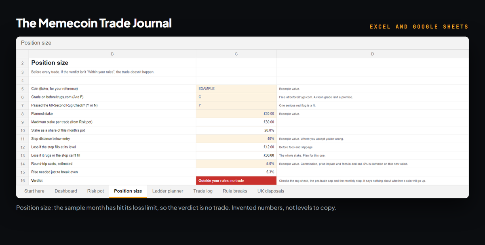485x245 pixels.
Task: Click the £12.00 loss value
Action: pyautogui.click(x=268, y=147)
